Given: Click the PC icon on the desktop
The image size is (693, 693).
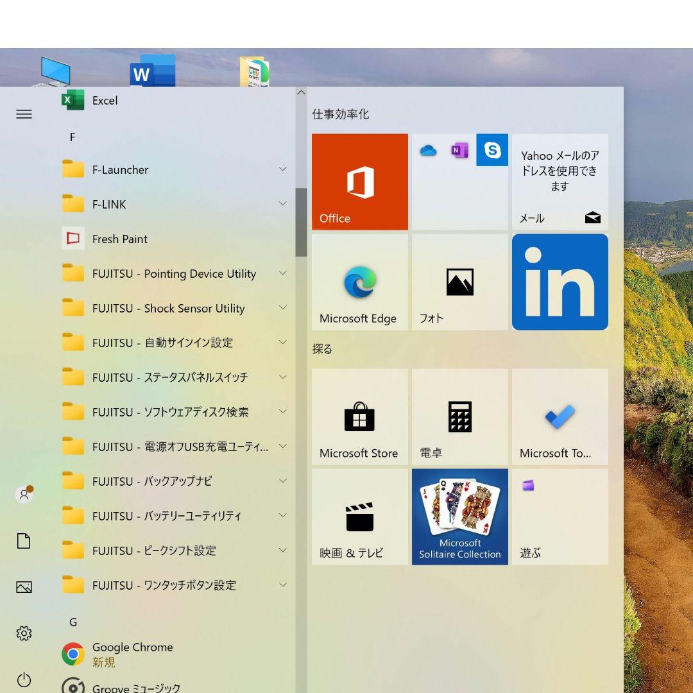Looking at the screenshot, I should (54, 72).
